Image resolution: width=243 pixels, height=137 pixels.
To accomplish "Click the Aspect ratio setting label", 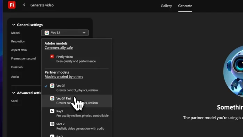I will click(19, 50).
